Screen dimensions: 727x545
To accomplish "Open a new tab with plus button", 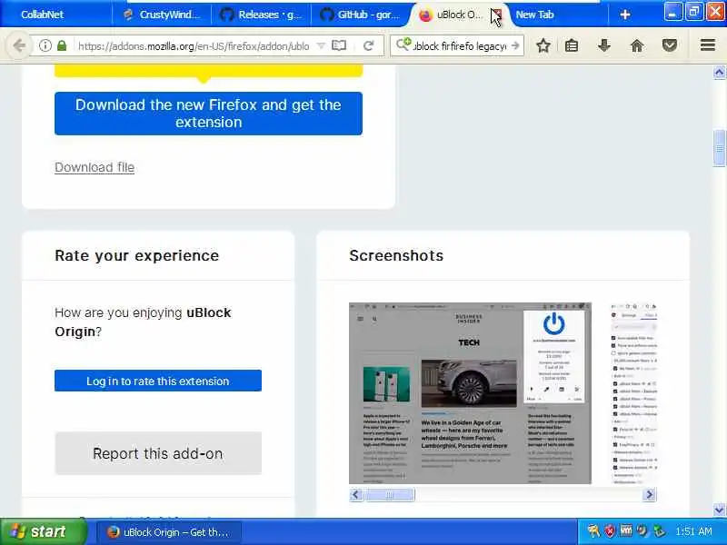I will (625, 15).
